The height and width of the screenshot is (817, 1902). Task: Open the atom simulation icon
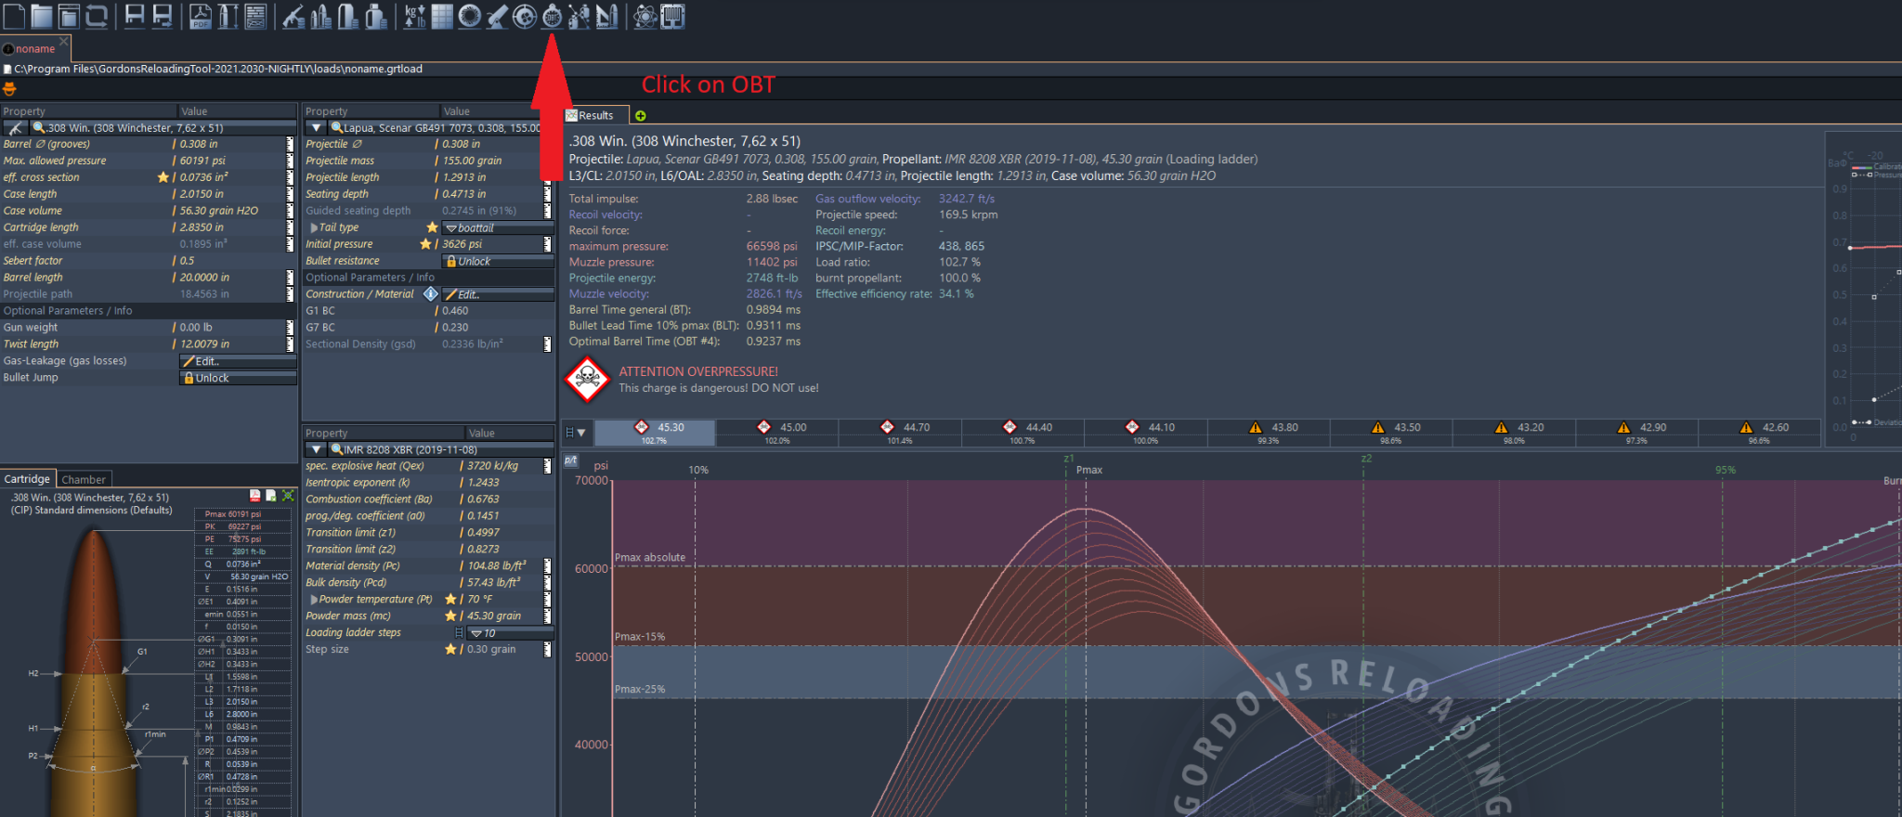coord(645,16)
